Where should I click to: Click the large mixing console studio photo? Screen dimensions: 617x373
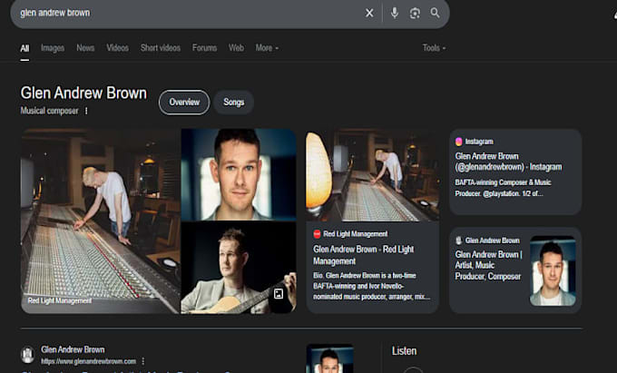[101, 221]
